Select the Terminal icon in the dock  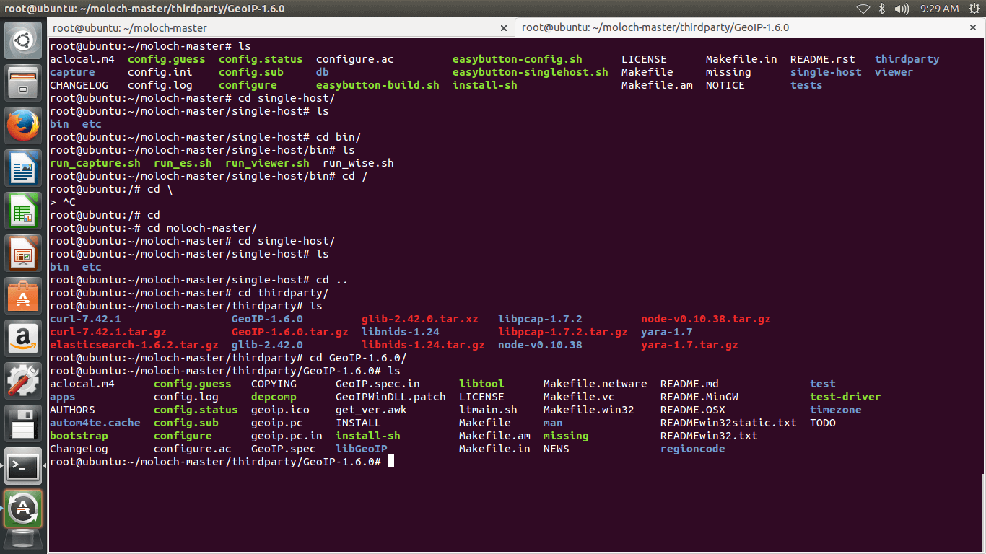click(x=24, y=466)
